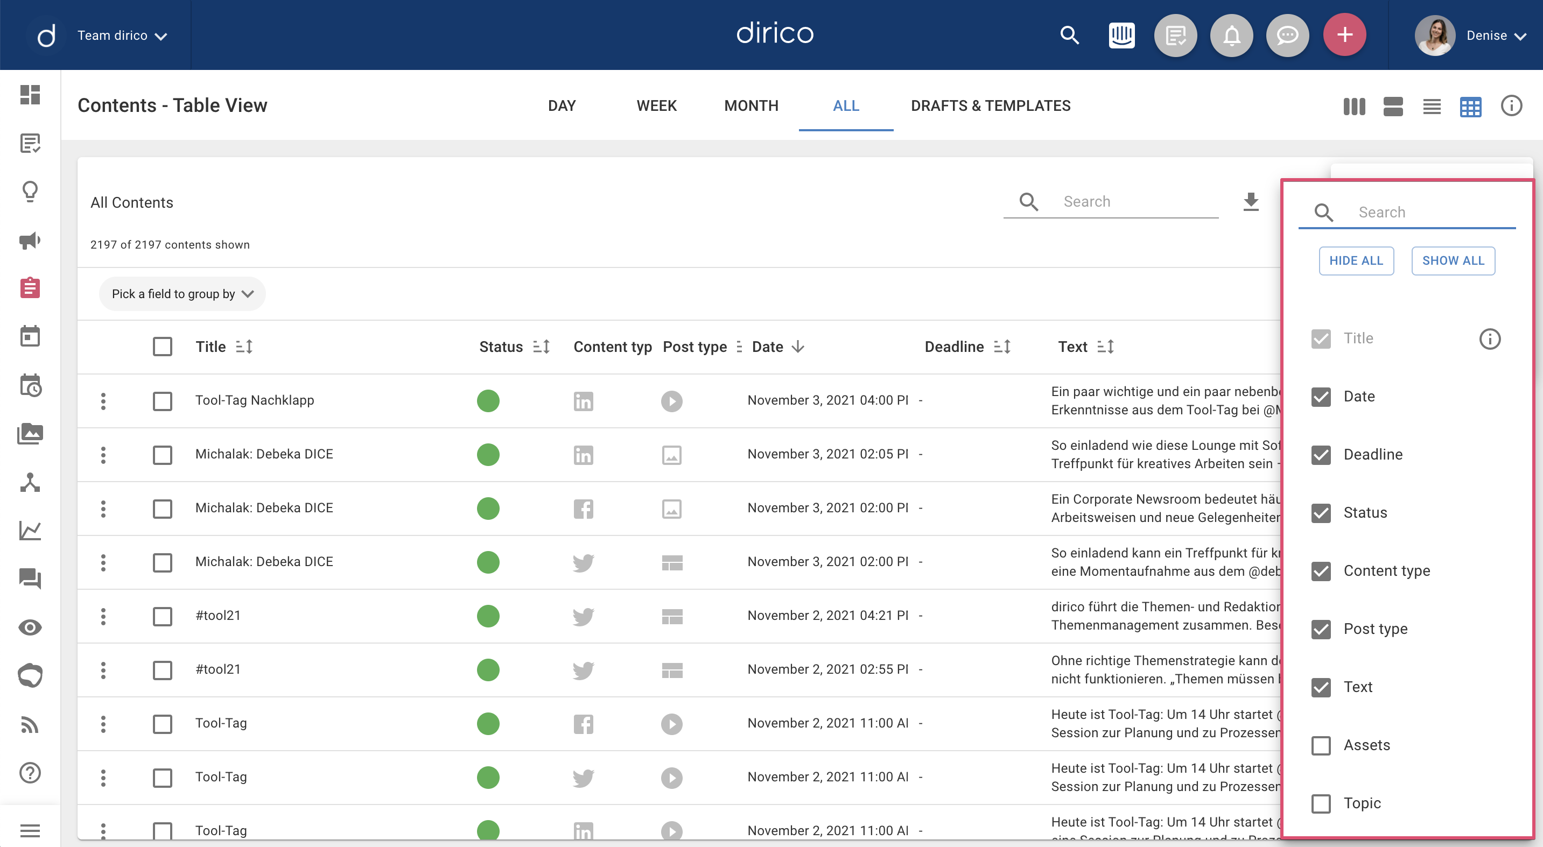Enable the Assets column checkbox
1543x847 pixels.
point(1321,745)
